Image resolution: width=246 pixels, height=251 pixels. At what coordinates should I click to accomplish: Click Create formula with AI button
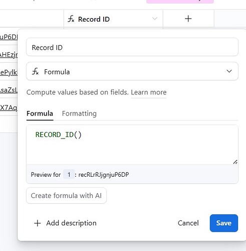coord(66,195)
